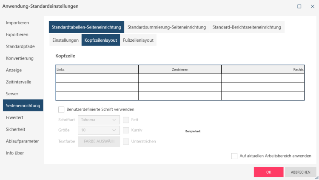This screenshot has width=319, height=180.
Task: Open Importieren in the sidebar
Action: click(x=17, y=23)
